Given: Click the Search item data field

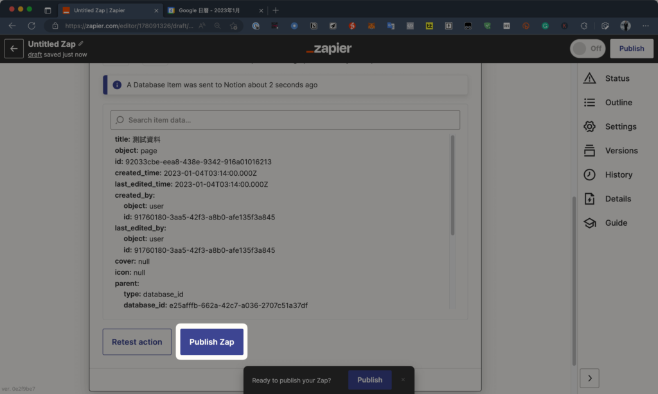Looking at the screenshot, I should click(x=285, y=120).
